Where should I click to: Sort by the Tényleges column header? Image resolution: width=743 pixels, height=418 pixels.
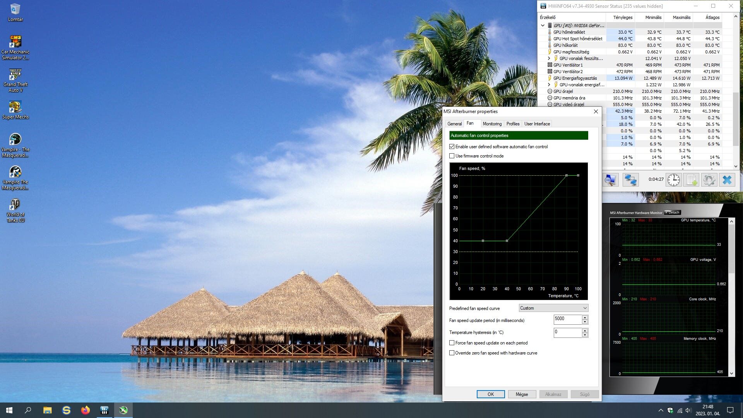620,17
